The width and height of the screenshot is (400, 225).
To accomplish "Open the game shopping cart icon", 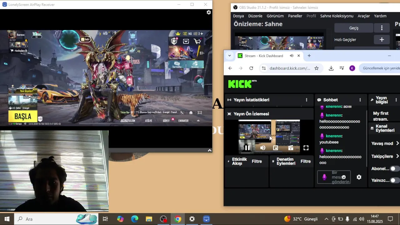I will [197, 41].
